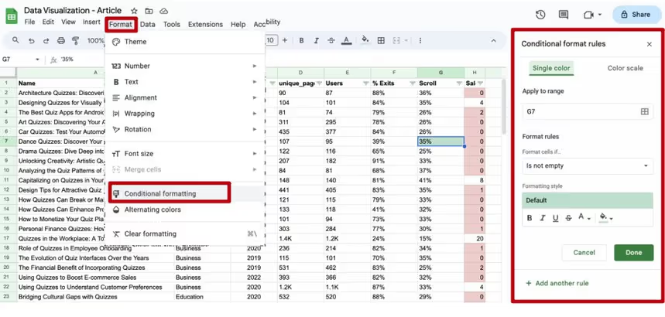Select cell 'Bridging Cultural Gaps with Quizzes'
This screenshot has height=317, width=665.
click(95, 297)
